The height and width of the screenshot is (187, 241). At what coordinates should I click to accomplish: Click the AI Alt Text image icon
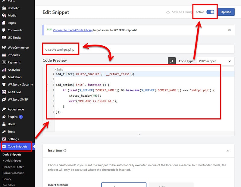4,92
